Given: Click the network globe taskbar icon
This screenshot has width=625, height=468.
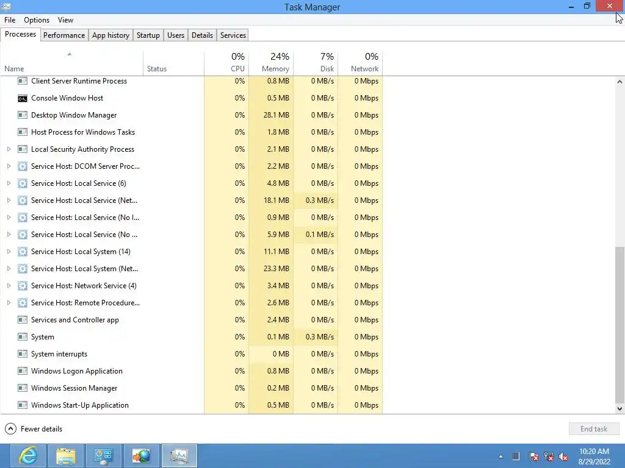Looking at the screenshot, I should [142, 456].
